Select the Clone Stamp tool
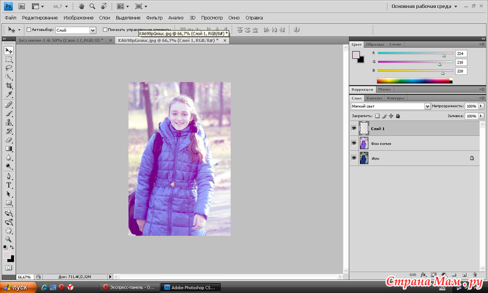 coord(9,122)
